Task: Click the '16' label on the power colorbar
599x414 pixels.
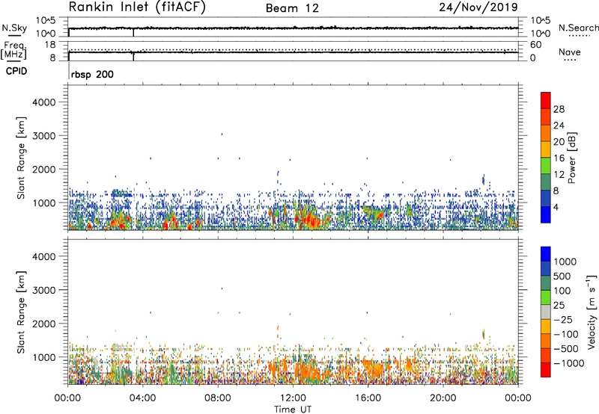Action: 559,158
